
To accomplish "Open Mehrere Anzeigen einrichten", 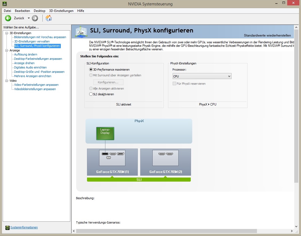I will coord(33,76).
